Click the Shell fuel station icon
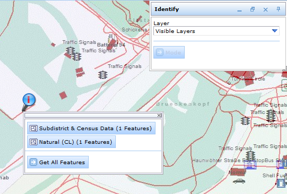This screenshot has width=287, height=194. [281, 183]
